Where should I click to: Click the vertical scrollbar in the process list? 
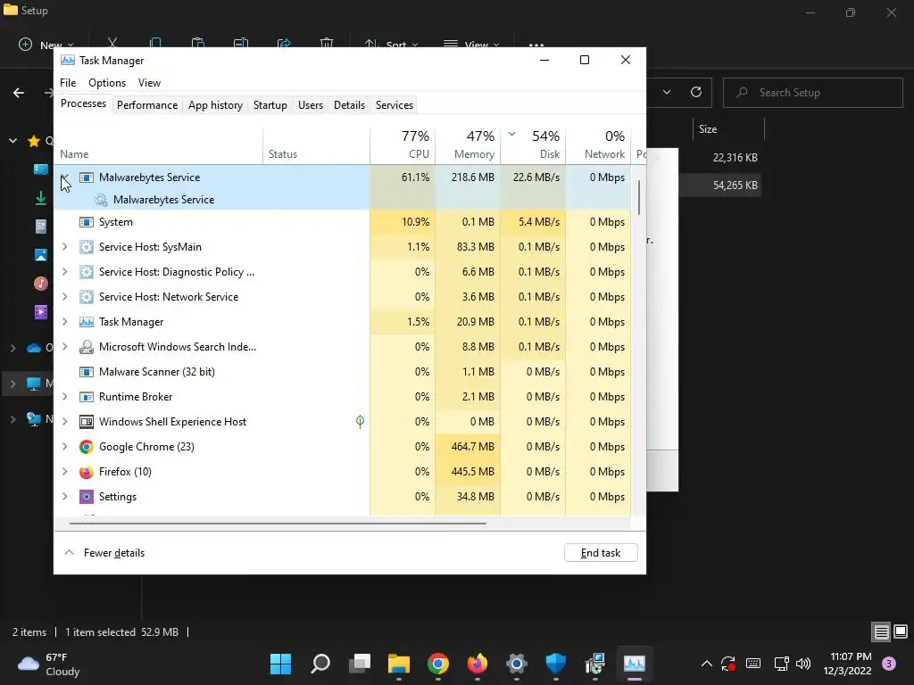[639, 197]
